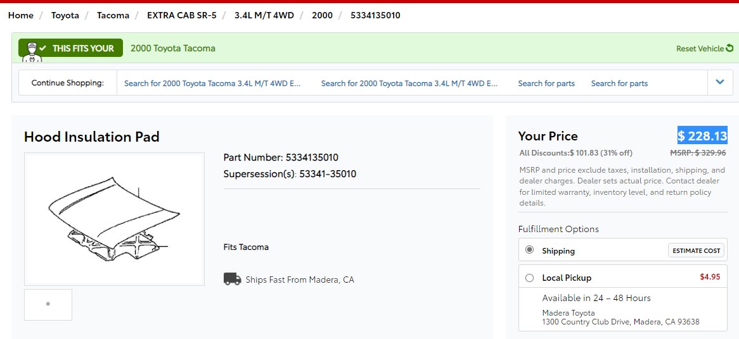Click the THIS FITS YOUR badge
Screen dimensions: 739x339
[x=71, y=48]
